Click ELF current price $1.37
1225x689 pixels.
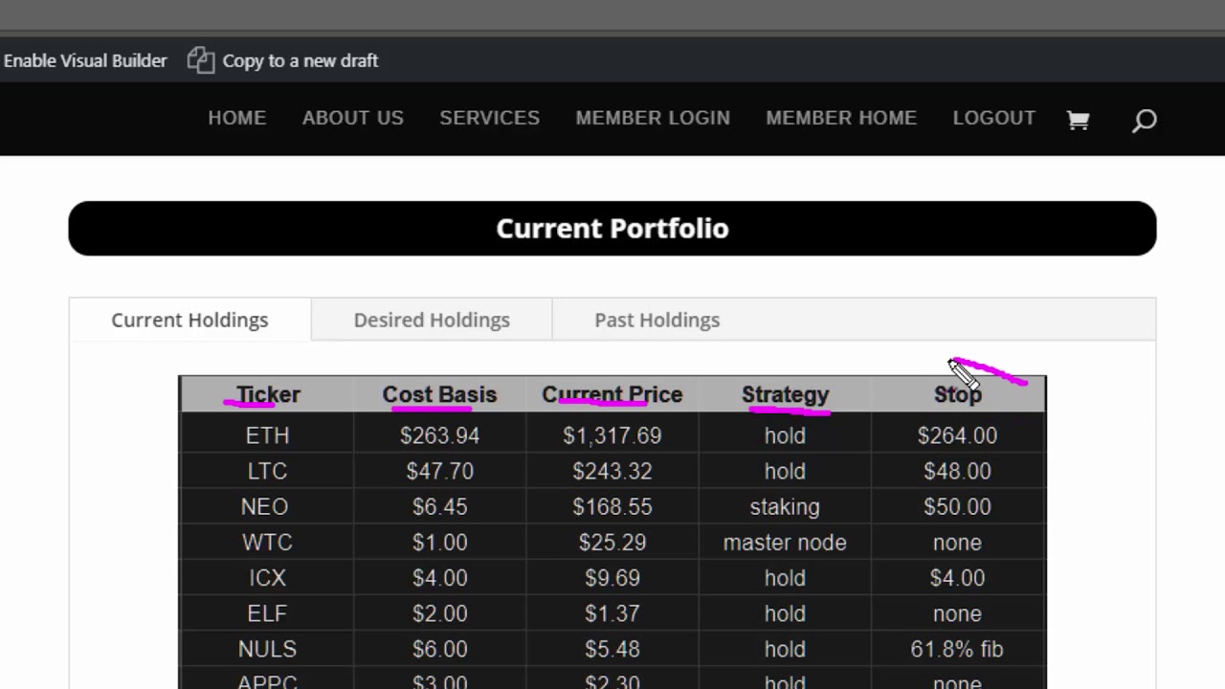(612, 612)
